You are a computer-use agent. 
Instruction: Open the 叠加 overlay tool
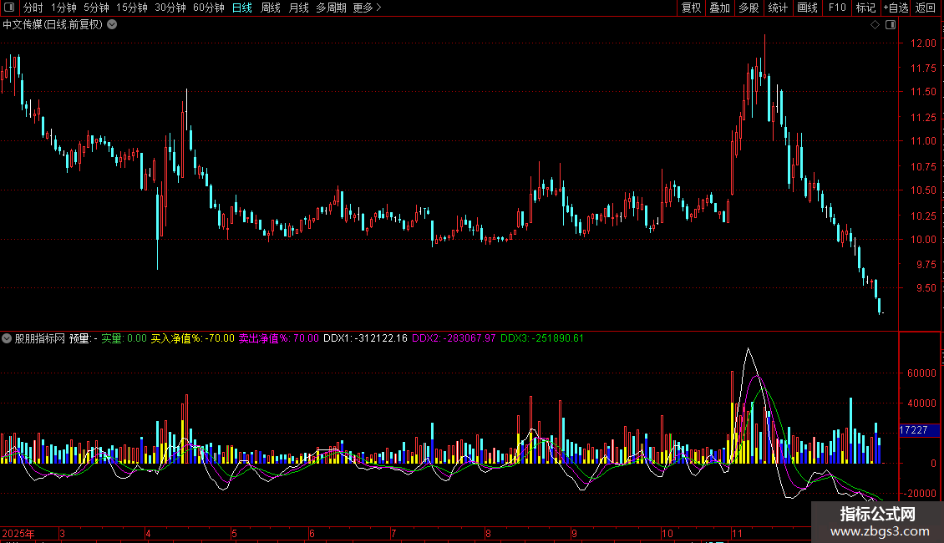click(x=719, y=8)
